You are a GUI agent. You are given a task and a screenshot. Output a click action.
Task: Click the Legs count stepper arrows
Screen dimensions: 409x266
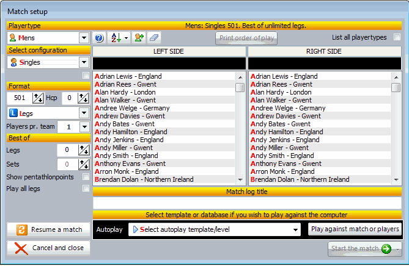tap(84, 150)
